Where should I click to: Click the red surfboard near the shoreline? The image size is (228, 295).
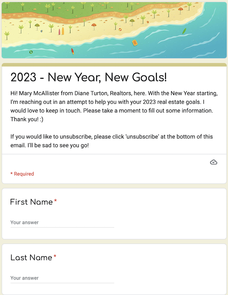pyautogui.click(x=72, y=51)
